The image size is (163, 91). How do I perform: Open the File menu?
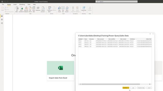tap(3, 5)
